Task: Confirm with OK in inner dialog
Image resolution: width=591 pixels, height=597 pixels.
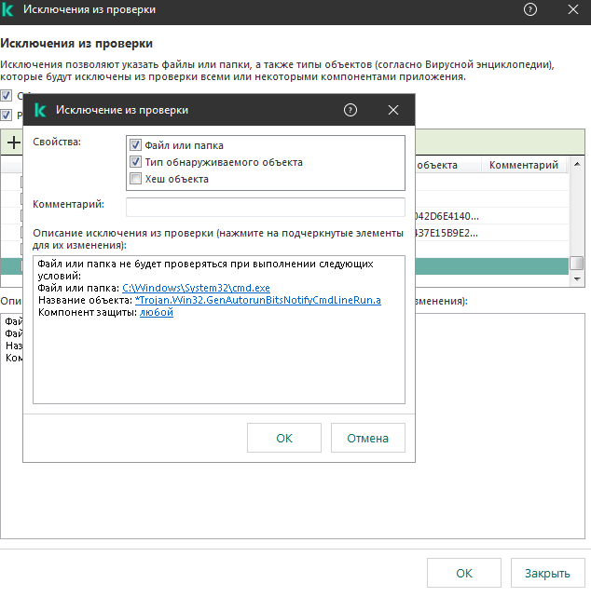Action: [284, 438]
